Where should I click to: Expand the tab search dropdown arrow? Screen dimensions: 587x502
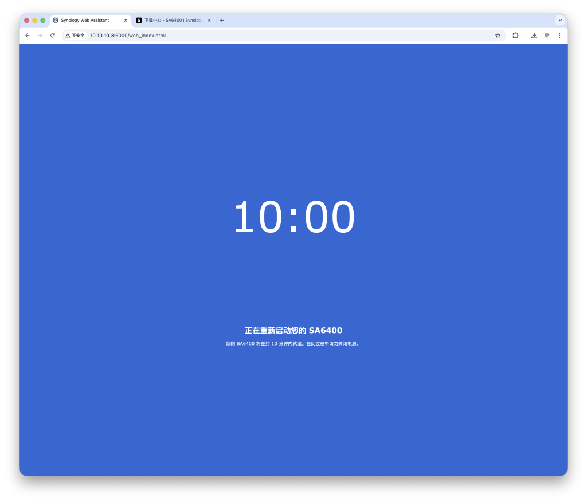tap(560, 21)
